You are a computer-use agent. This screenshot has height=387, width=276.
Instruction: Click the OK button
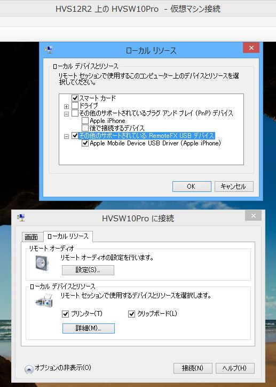(192, 187)
